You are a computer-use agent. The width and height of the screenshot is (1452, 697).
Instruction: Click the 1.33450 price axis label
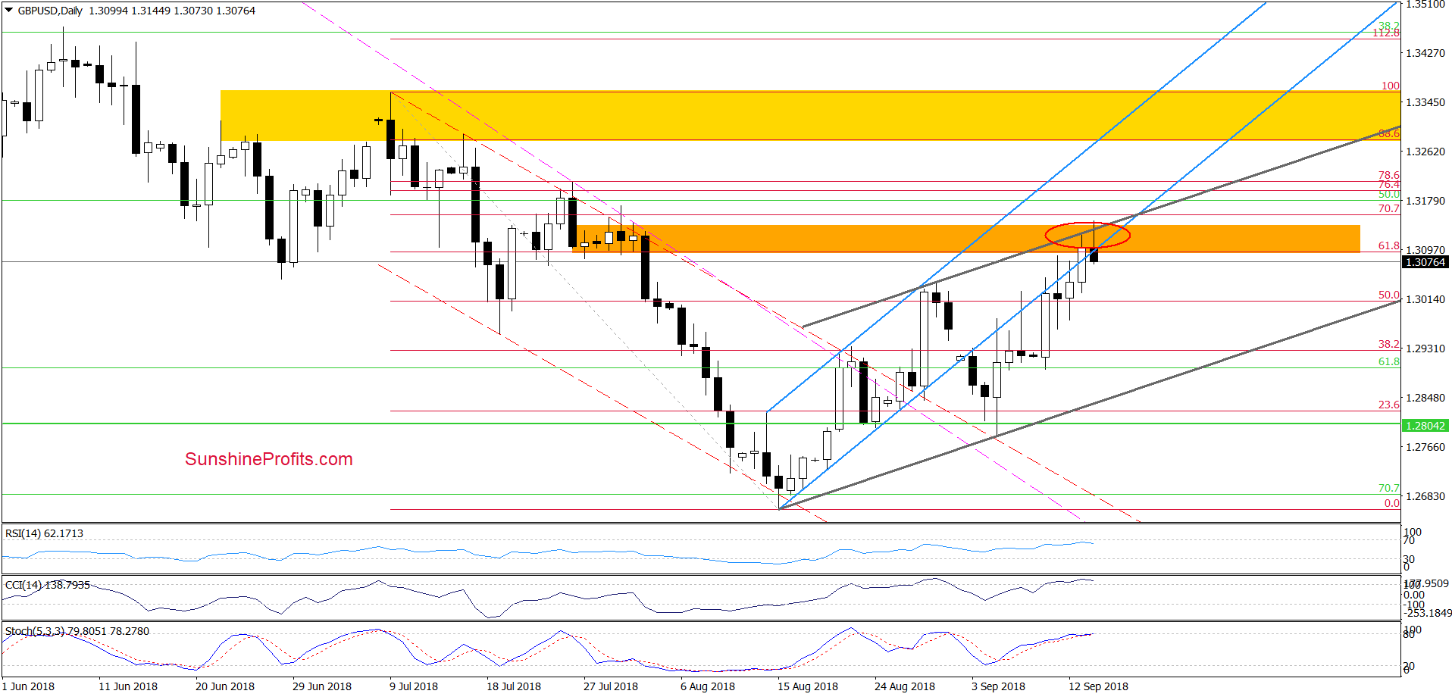[1425, 102]
